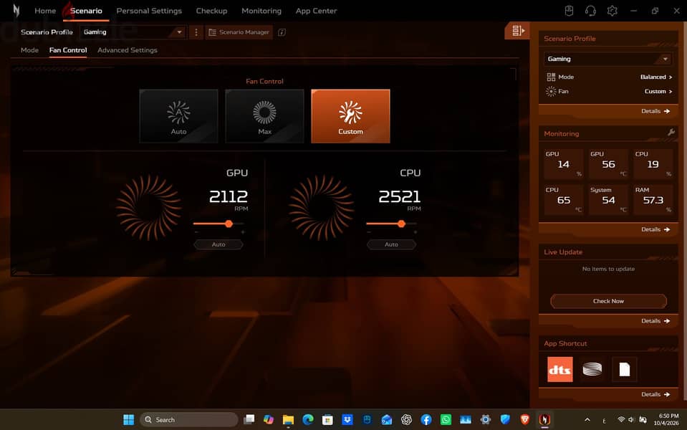Click GPU fan speed slider handle
The height and width of the screenshot is (430, 687).
click(229, 224)
